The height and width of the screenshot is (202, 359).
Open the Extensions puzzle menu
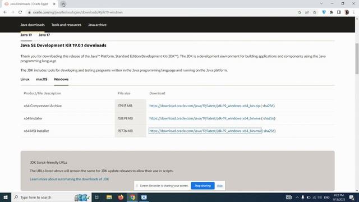(x=332, y=12)
